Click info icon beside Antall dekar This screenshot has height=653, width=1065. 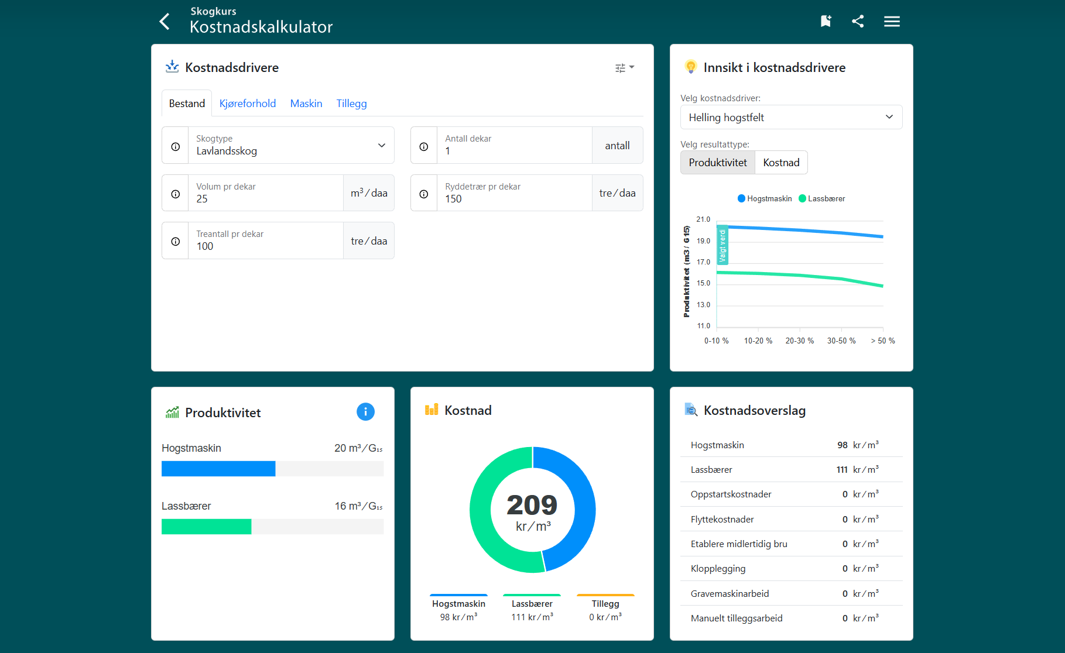click(424, 146)
